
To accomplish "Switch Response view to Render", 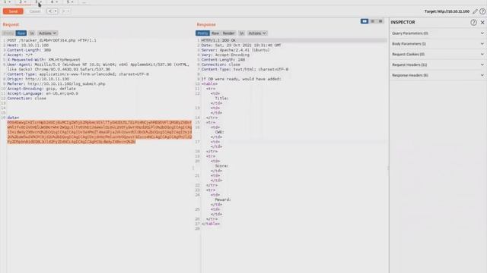I will [x=228, y=33].
